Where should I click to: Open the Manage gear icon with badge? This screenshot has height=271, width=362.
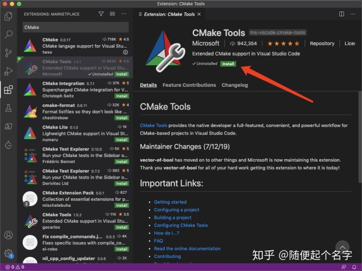(9, 254)
